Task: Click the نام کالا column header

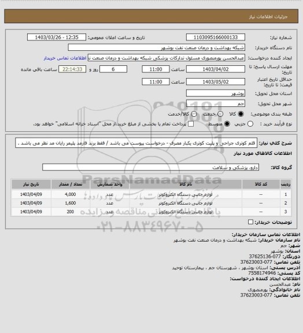Action: 186,184
